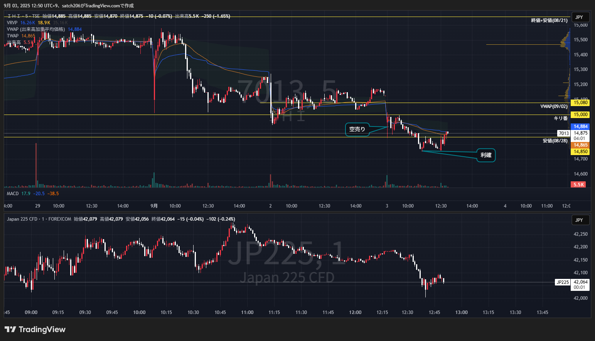The width and height of the screenshot is (595, 341).
Task: Select the 終値+安値(08/21) line label
Action: [x=549, y=20]
